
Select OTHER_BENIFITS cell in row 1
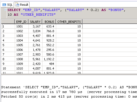[69, 26]
